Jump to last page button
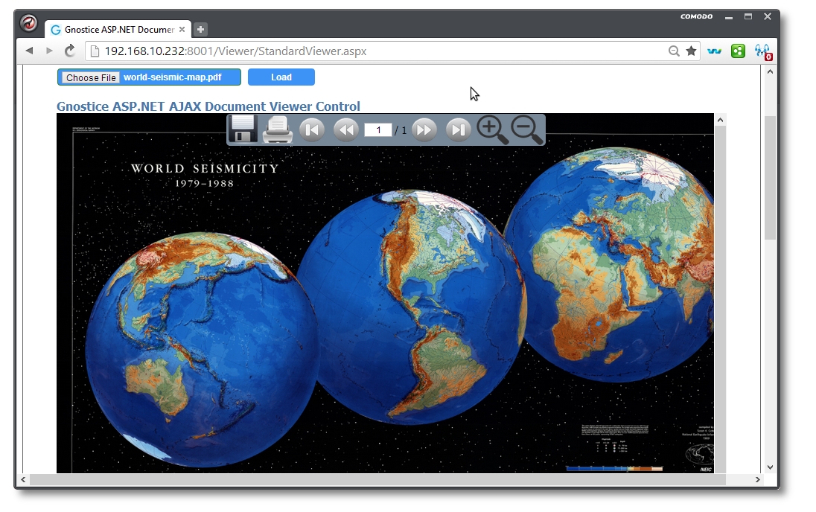This screenshot has height=512, width=816. 459,129
